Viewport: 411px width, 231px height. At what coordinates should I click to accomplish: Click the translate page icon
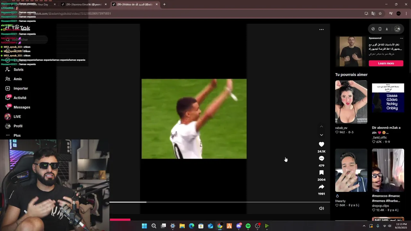373,13
